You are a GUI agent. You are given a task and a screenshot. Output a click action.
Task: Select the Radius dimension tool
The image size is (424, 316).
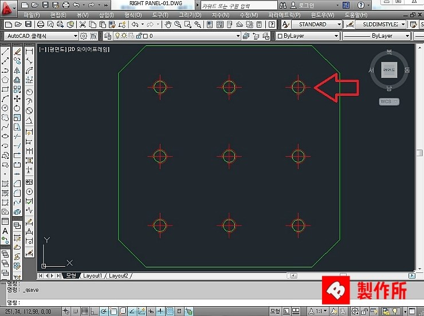29,92
